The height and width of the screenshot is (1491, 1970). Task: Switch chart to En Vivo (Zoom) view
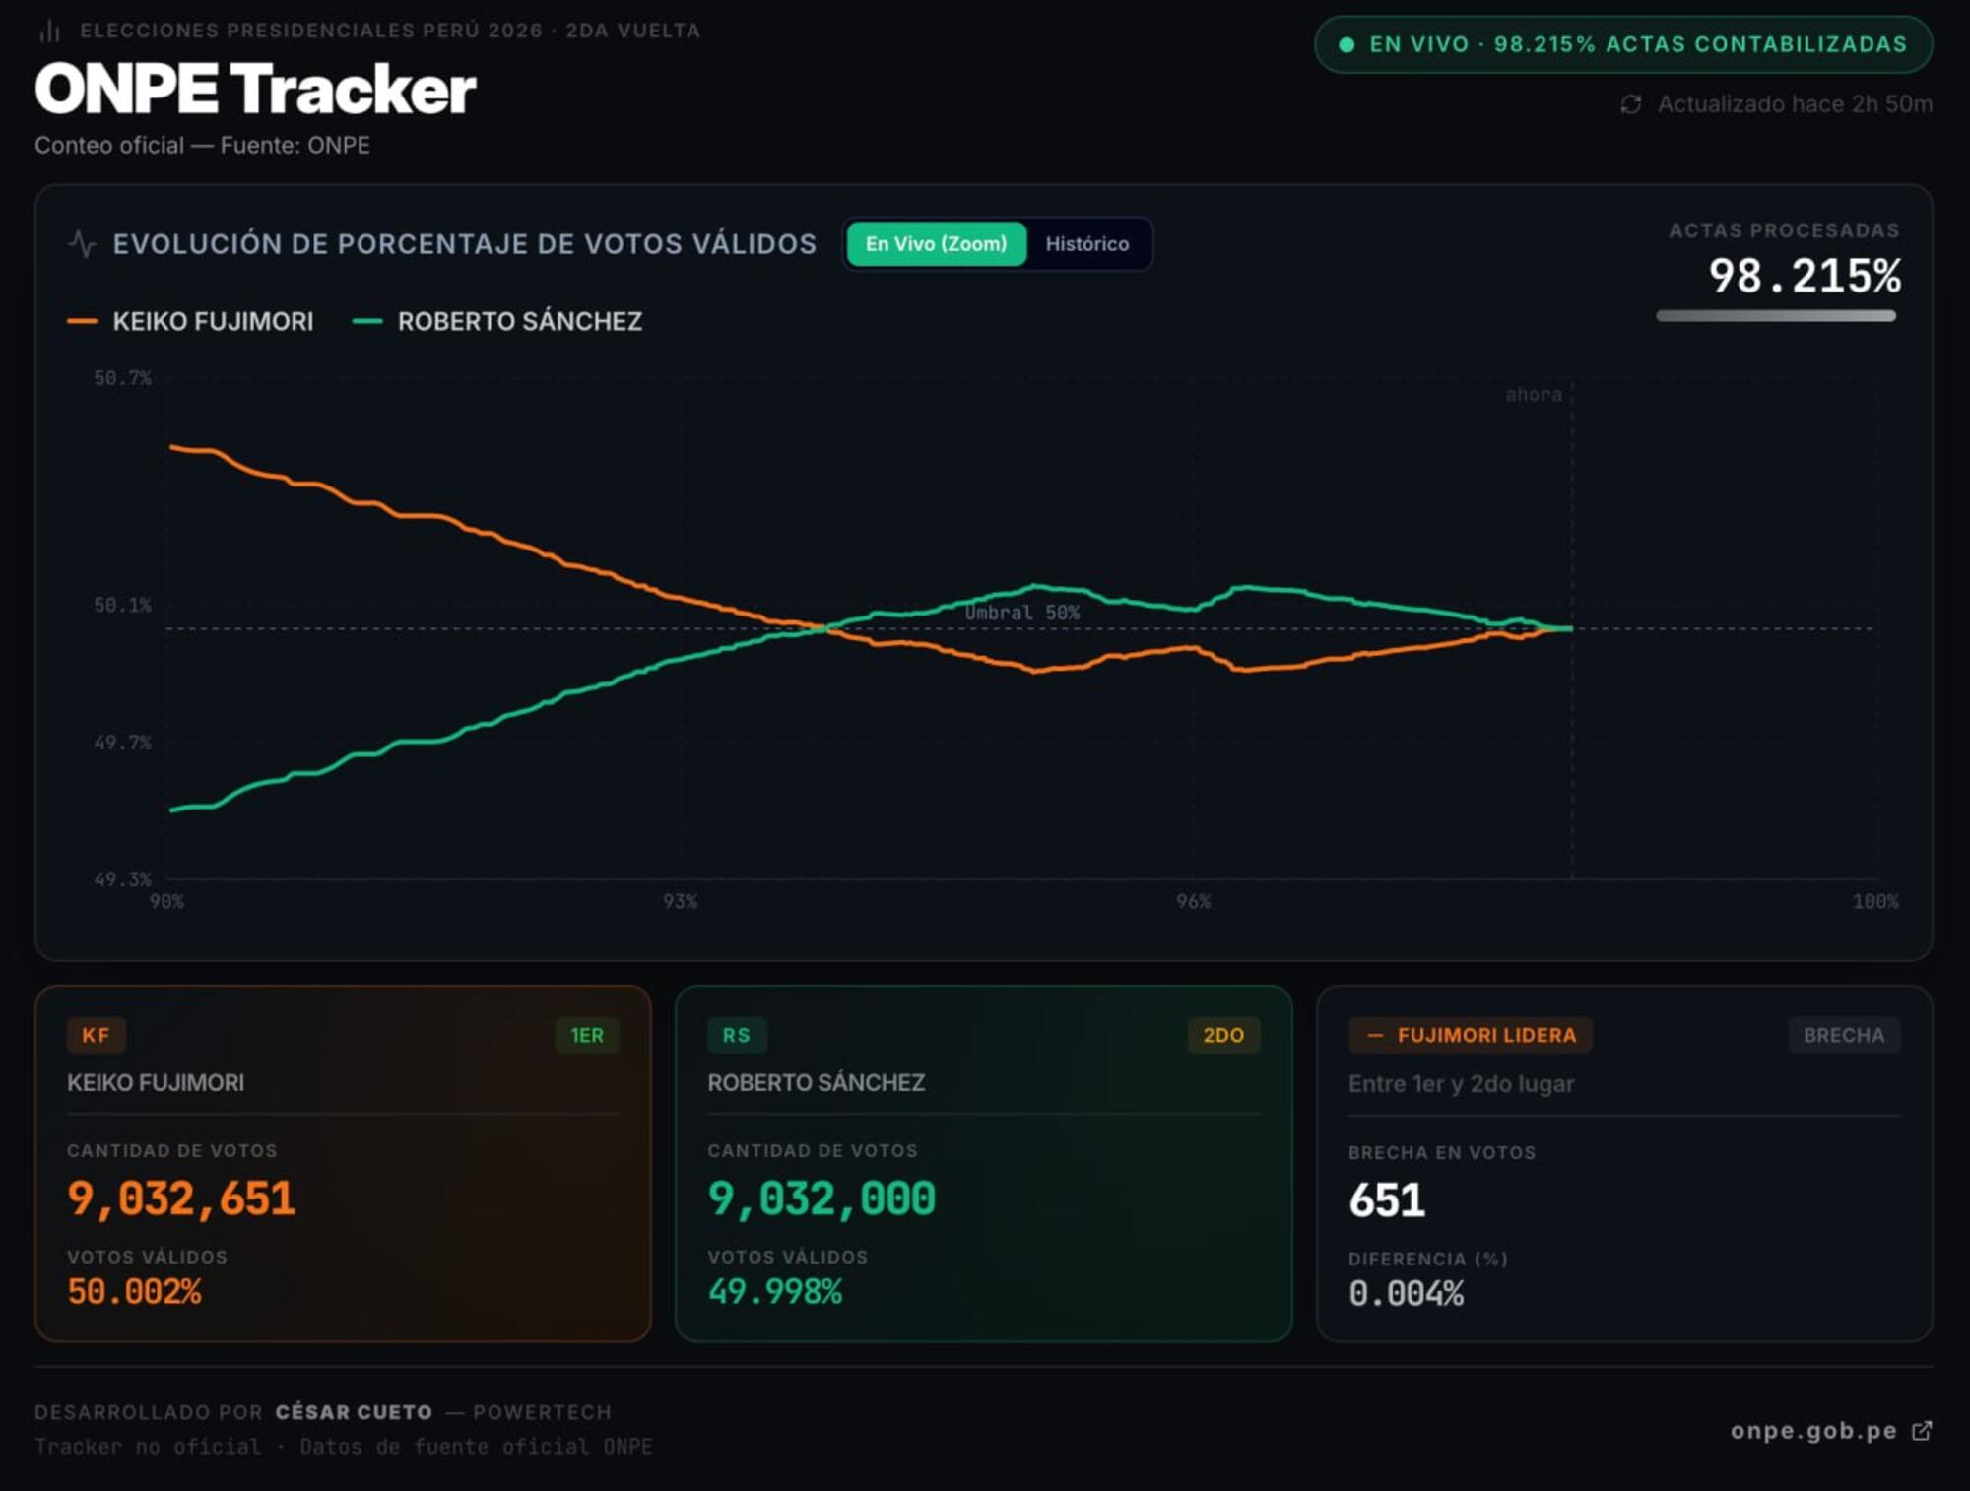pos(936,243)
